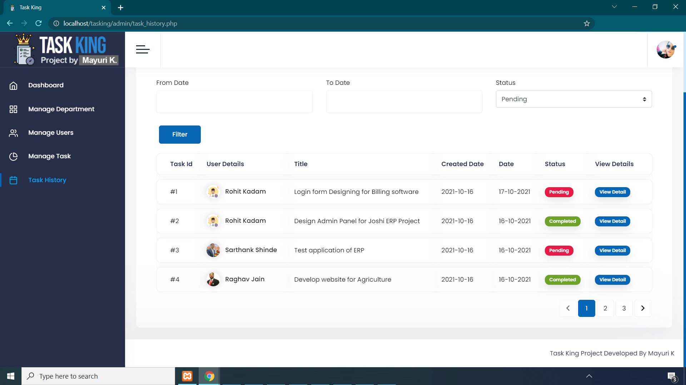Reload the browser page
686x385 pixels.
click(39, 24)
